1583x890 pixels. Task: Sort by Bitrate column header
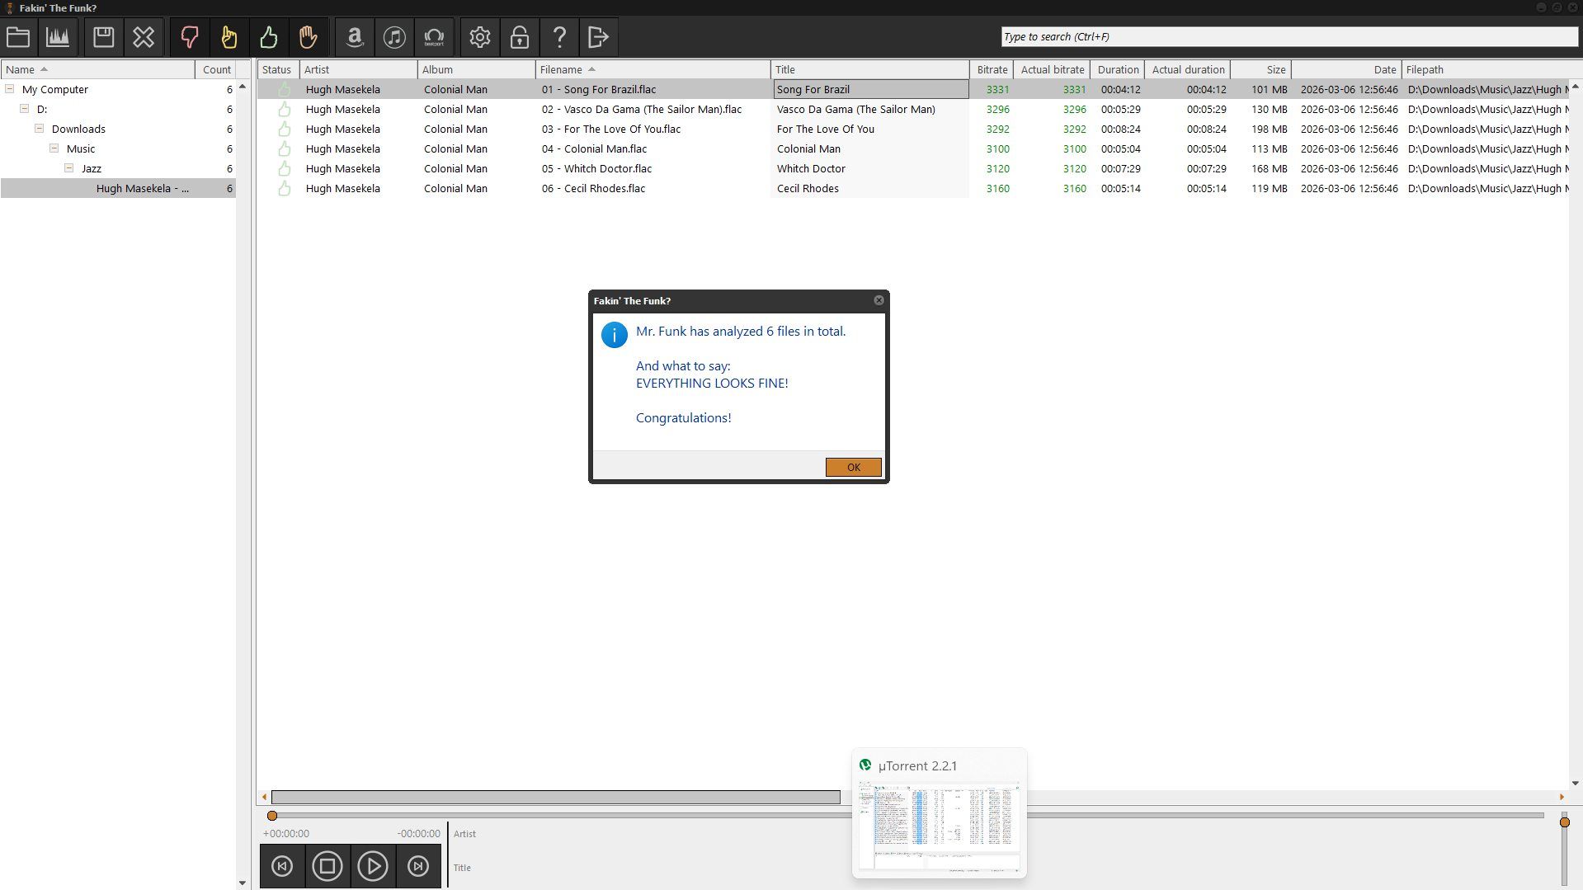pyautogui.click(x=992, y=70)
